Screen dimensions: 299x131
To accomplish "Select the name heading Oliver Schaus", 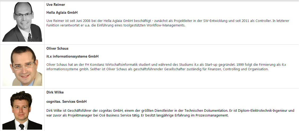I will [58, 48].
